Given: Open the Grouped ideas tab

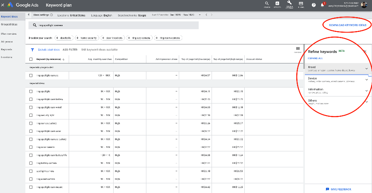Looking at the screenshot, I should coord(9,25).
